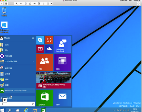Open the 人脉 People tile
This screenshot has height=112, width=142.
pyautogui.click(x=45, y=62)
